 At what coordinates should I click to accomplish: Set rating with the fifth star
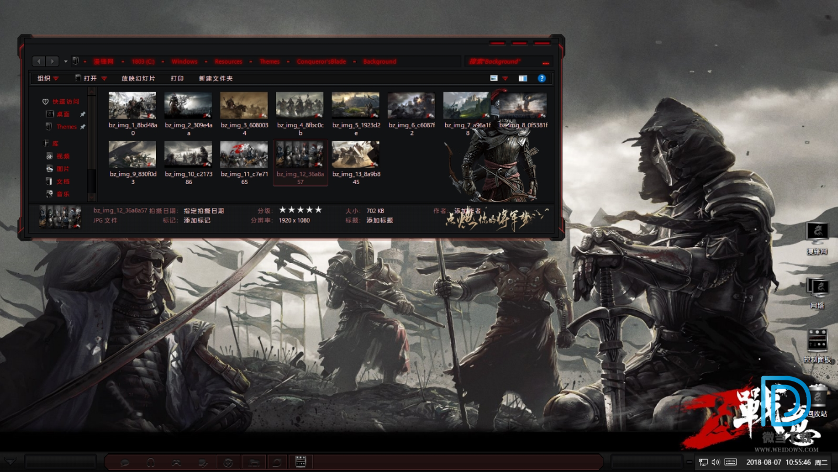click(x=318, y=210)
